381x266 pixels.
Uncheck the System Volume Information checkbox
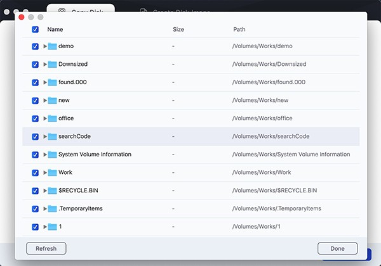(x=35, y=155)
